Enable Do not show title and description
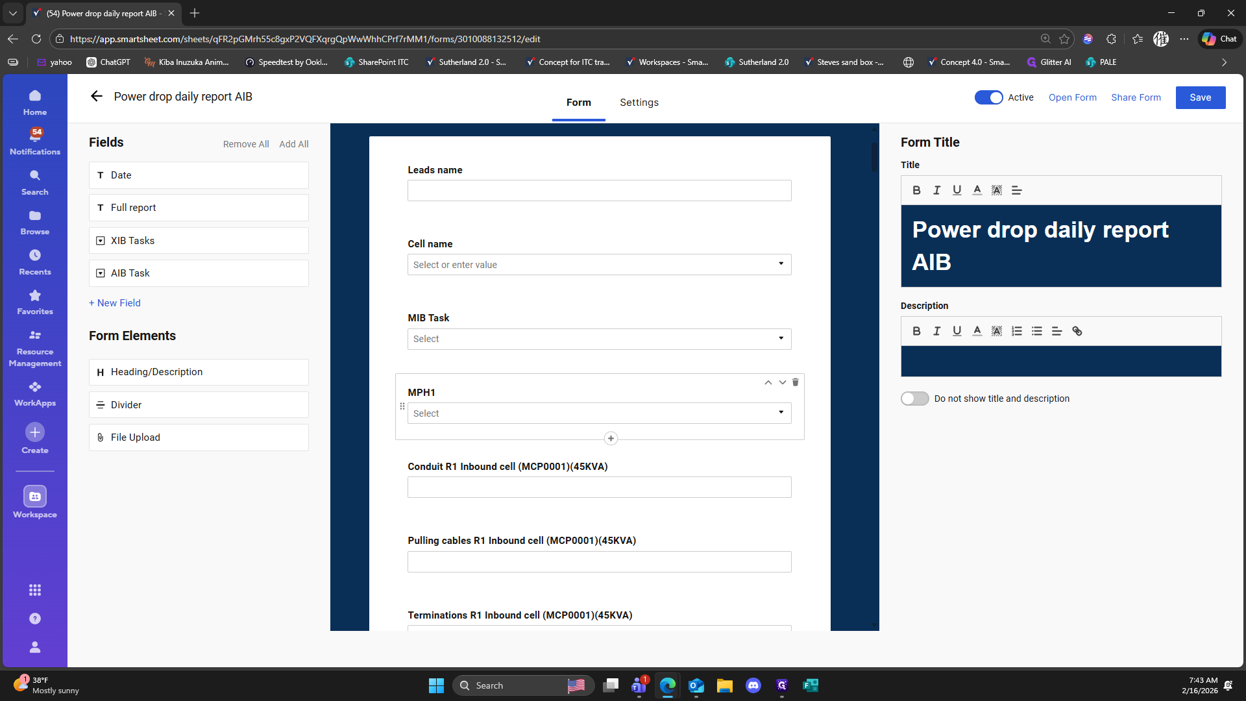The height and width of the screenshot is (701, 1246). (x=915, y=399)
